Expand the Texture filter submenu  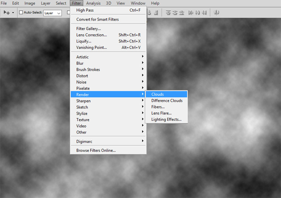[108, 120]
